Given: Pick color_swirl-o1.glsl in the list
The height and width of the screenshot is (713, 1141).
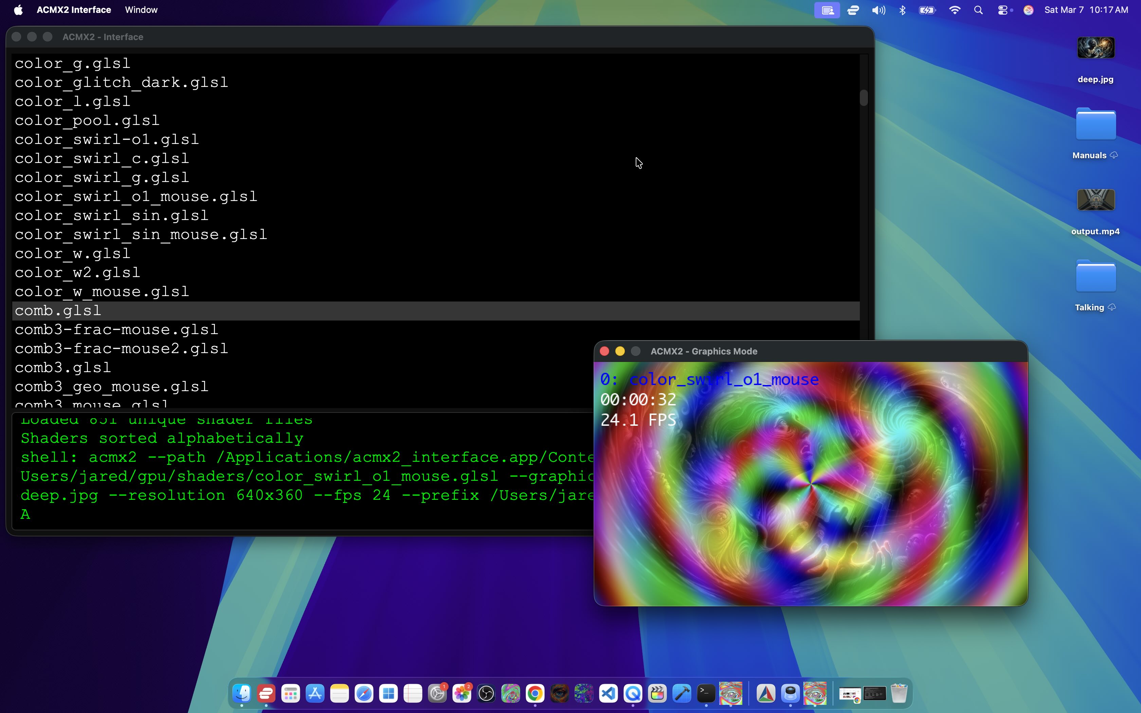Looking at the screenshot, I should click(x=436, y=139).
